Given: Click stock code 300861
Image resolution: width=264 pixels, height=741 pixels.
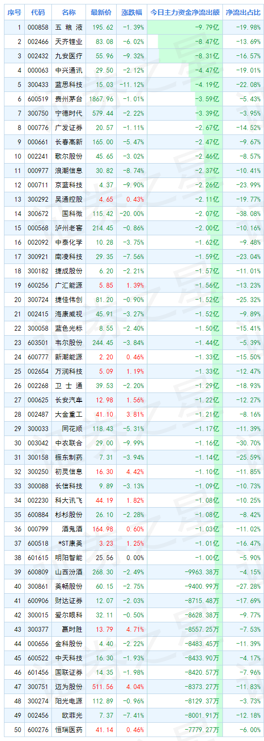Looking at the screenshot, I should click(x=38, y=586).
